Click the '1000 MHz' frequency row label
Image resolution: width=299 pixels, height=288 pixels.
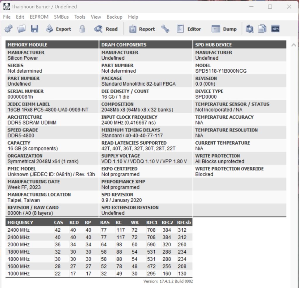click(18, 274)
